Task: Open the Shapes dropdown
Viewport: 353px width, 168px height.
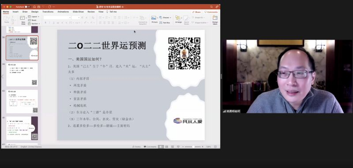Action: [x=165, y=18]
